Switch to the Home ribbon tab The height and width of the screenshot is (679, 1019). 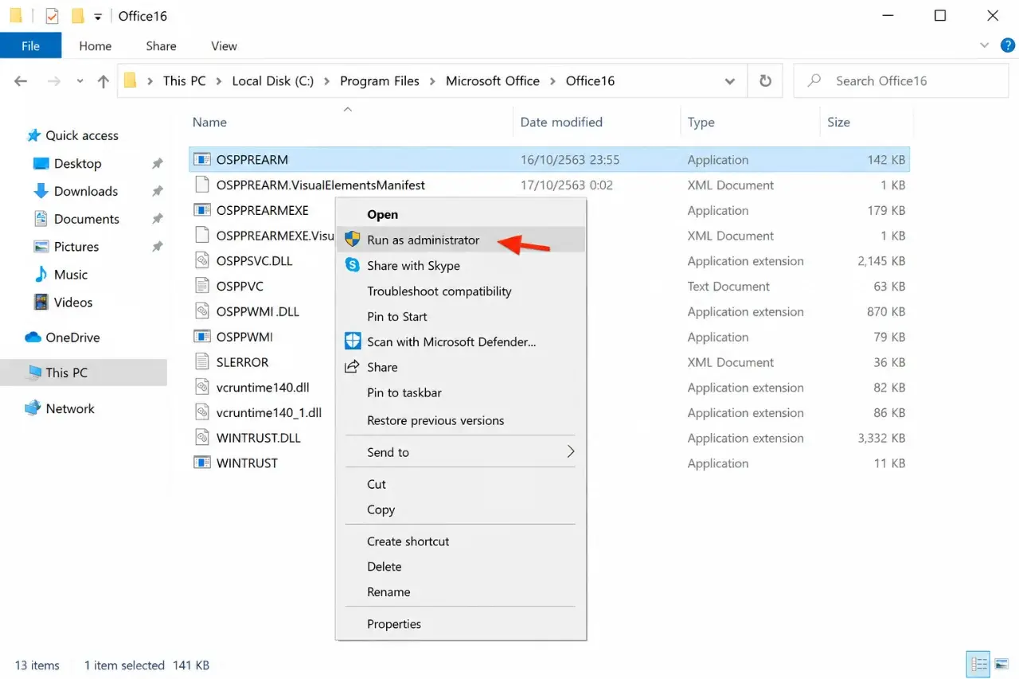click(x=95, y=45)
